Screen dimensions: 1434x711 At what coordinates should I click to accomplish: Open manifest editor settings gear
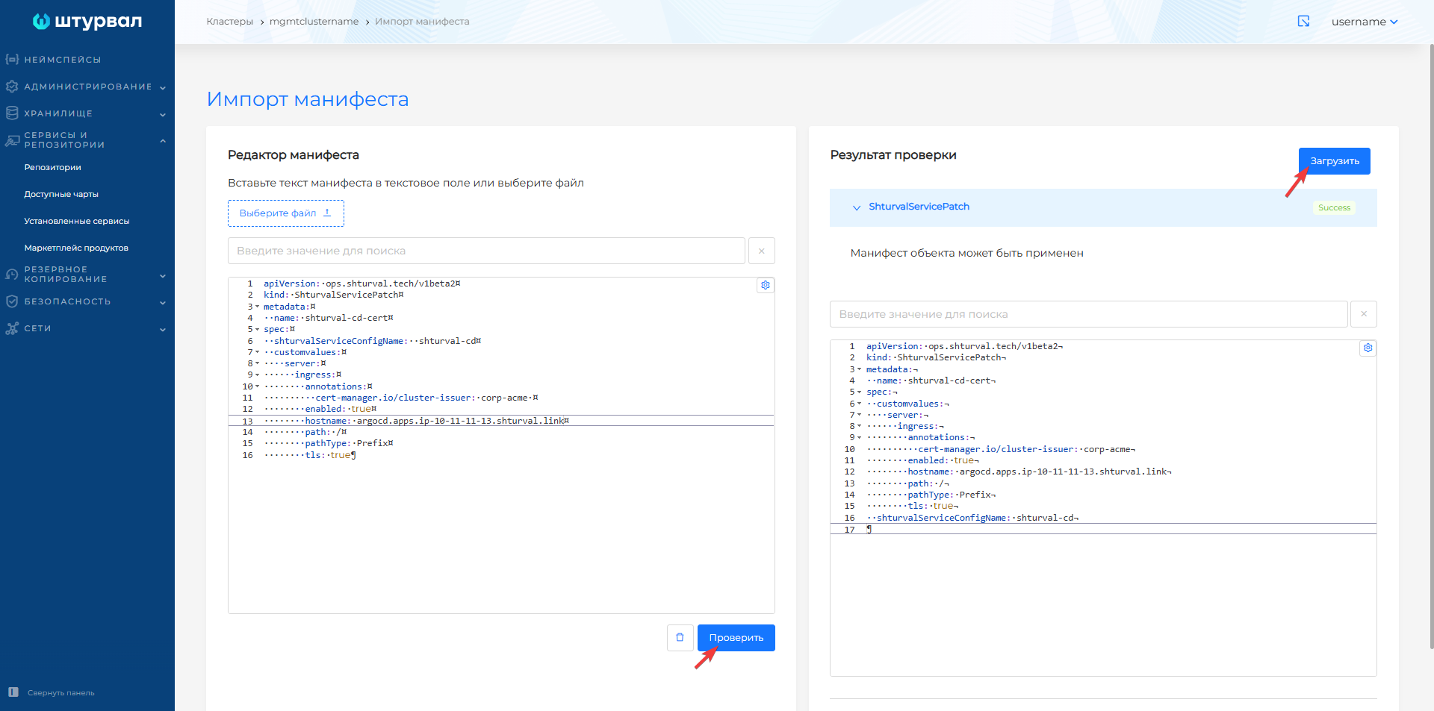[x=766, y=285]
